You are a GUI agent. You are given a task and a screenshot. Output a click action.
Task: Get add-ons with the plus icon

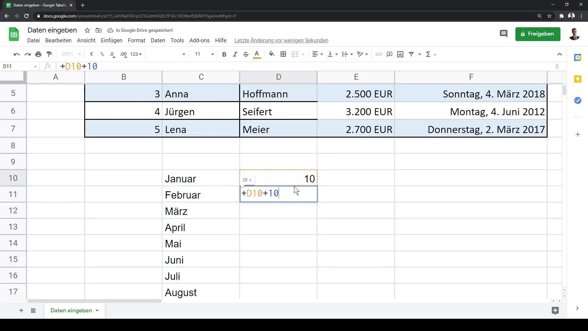[578, 135]
